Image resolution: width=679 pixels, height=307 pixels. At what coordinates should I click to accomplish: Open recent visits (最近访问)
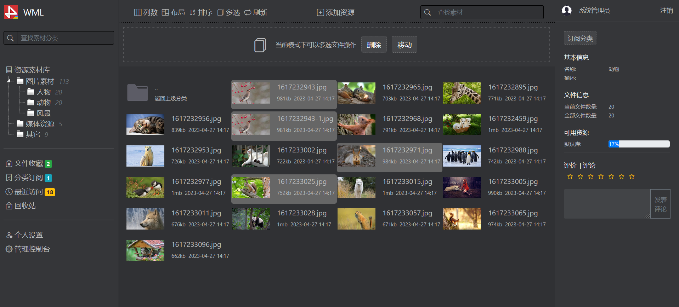[x=30, y=192]
